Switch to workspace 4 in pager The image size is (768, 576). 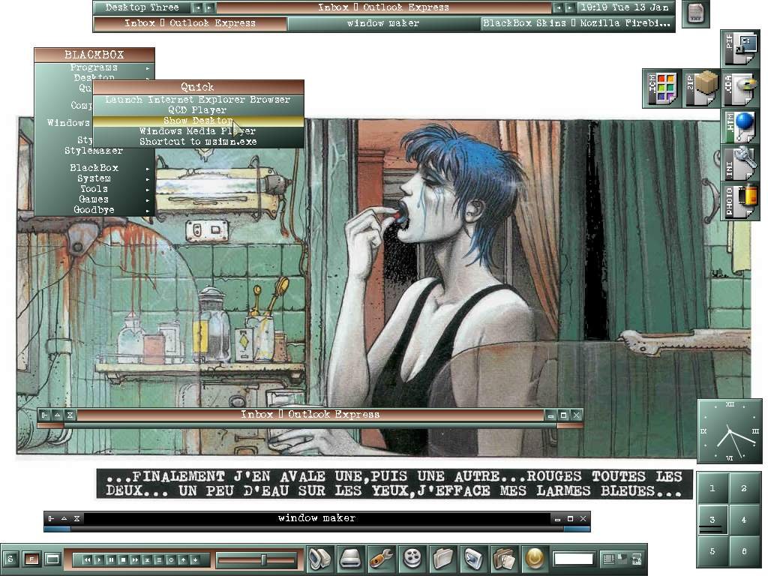coord(744,520)
